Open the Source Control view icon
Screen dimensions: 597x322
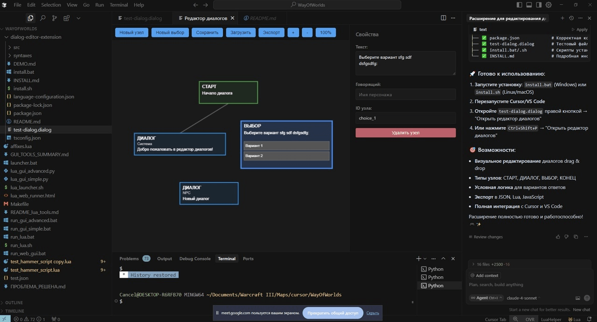(x=55, y=18)
